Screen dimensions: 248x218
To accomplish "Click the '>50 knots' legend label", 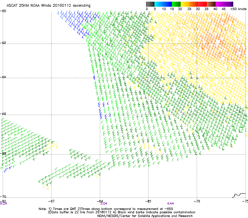I will [x=238, y=9].
